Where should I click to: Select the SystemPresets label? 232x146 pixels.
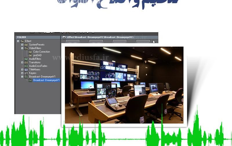pyautogui.click(x=37, y=45)
